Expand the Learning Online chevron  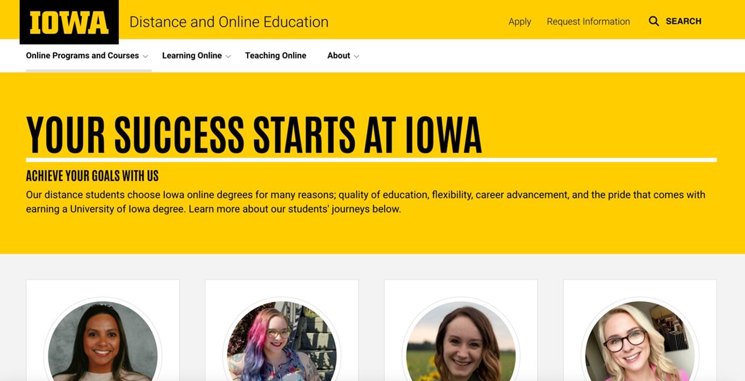click(228, 56)
